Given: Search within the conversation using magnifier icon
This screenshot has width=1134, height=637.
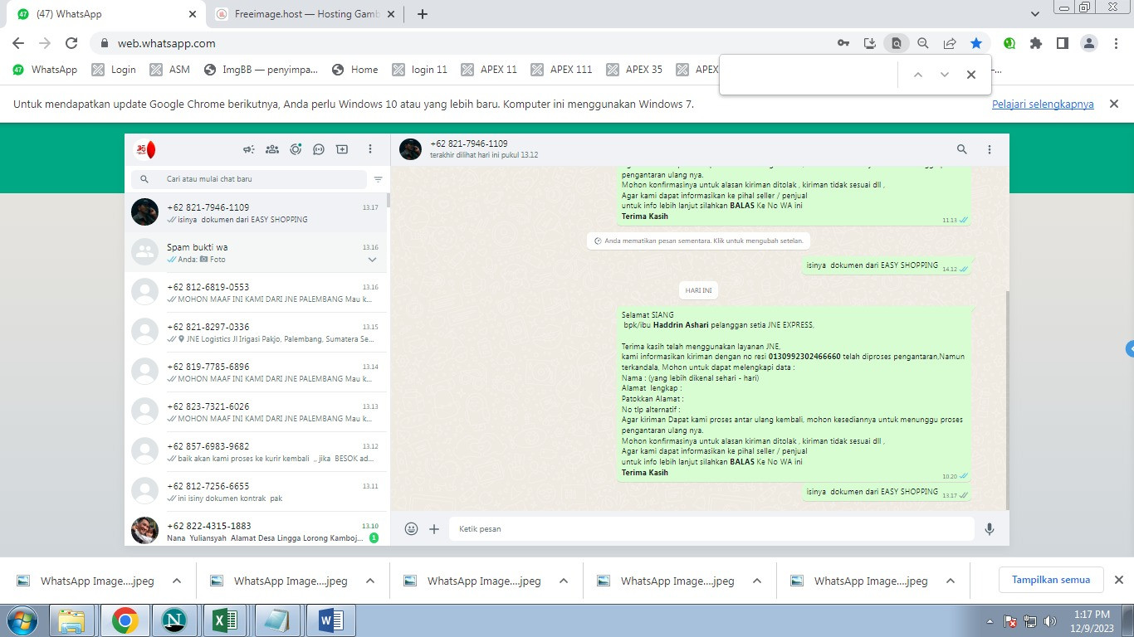Looking at the screenshot, I should [x=961, y=149].
